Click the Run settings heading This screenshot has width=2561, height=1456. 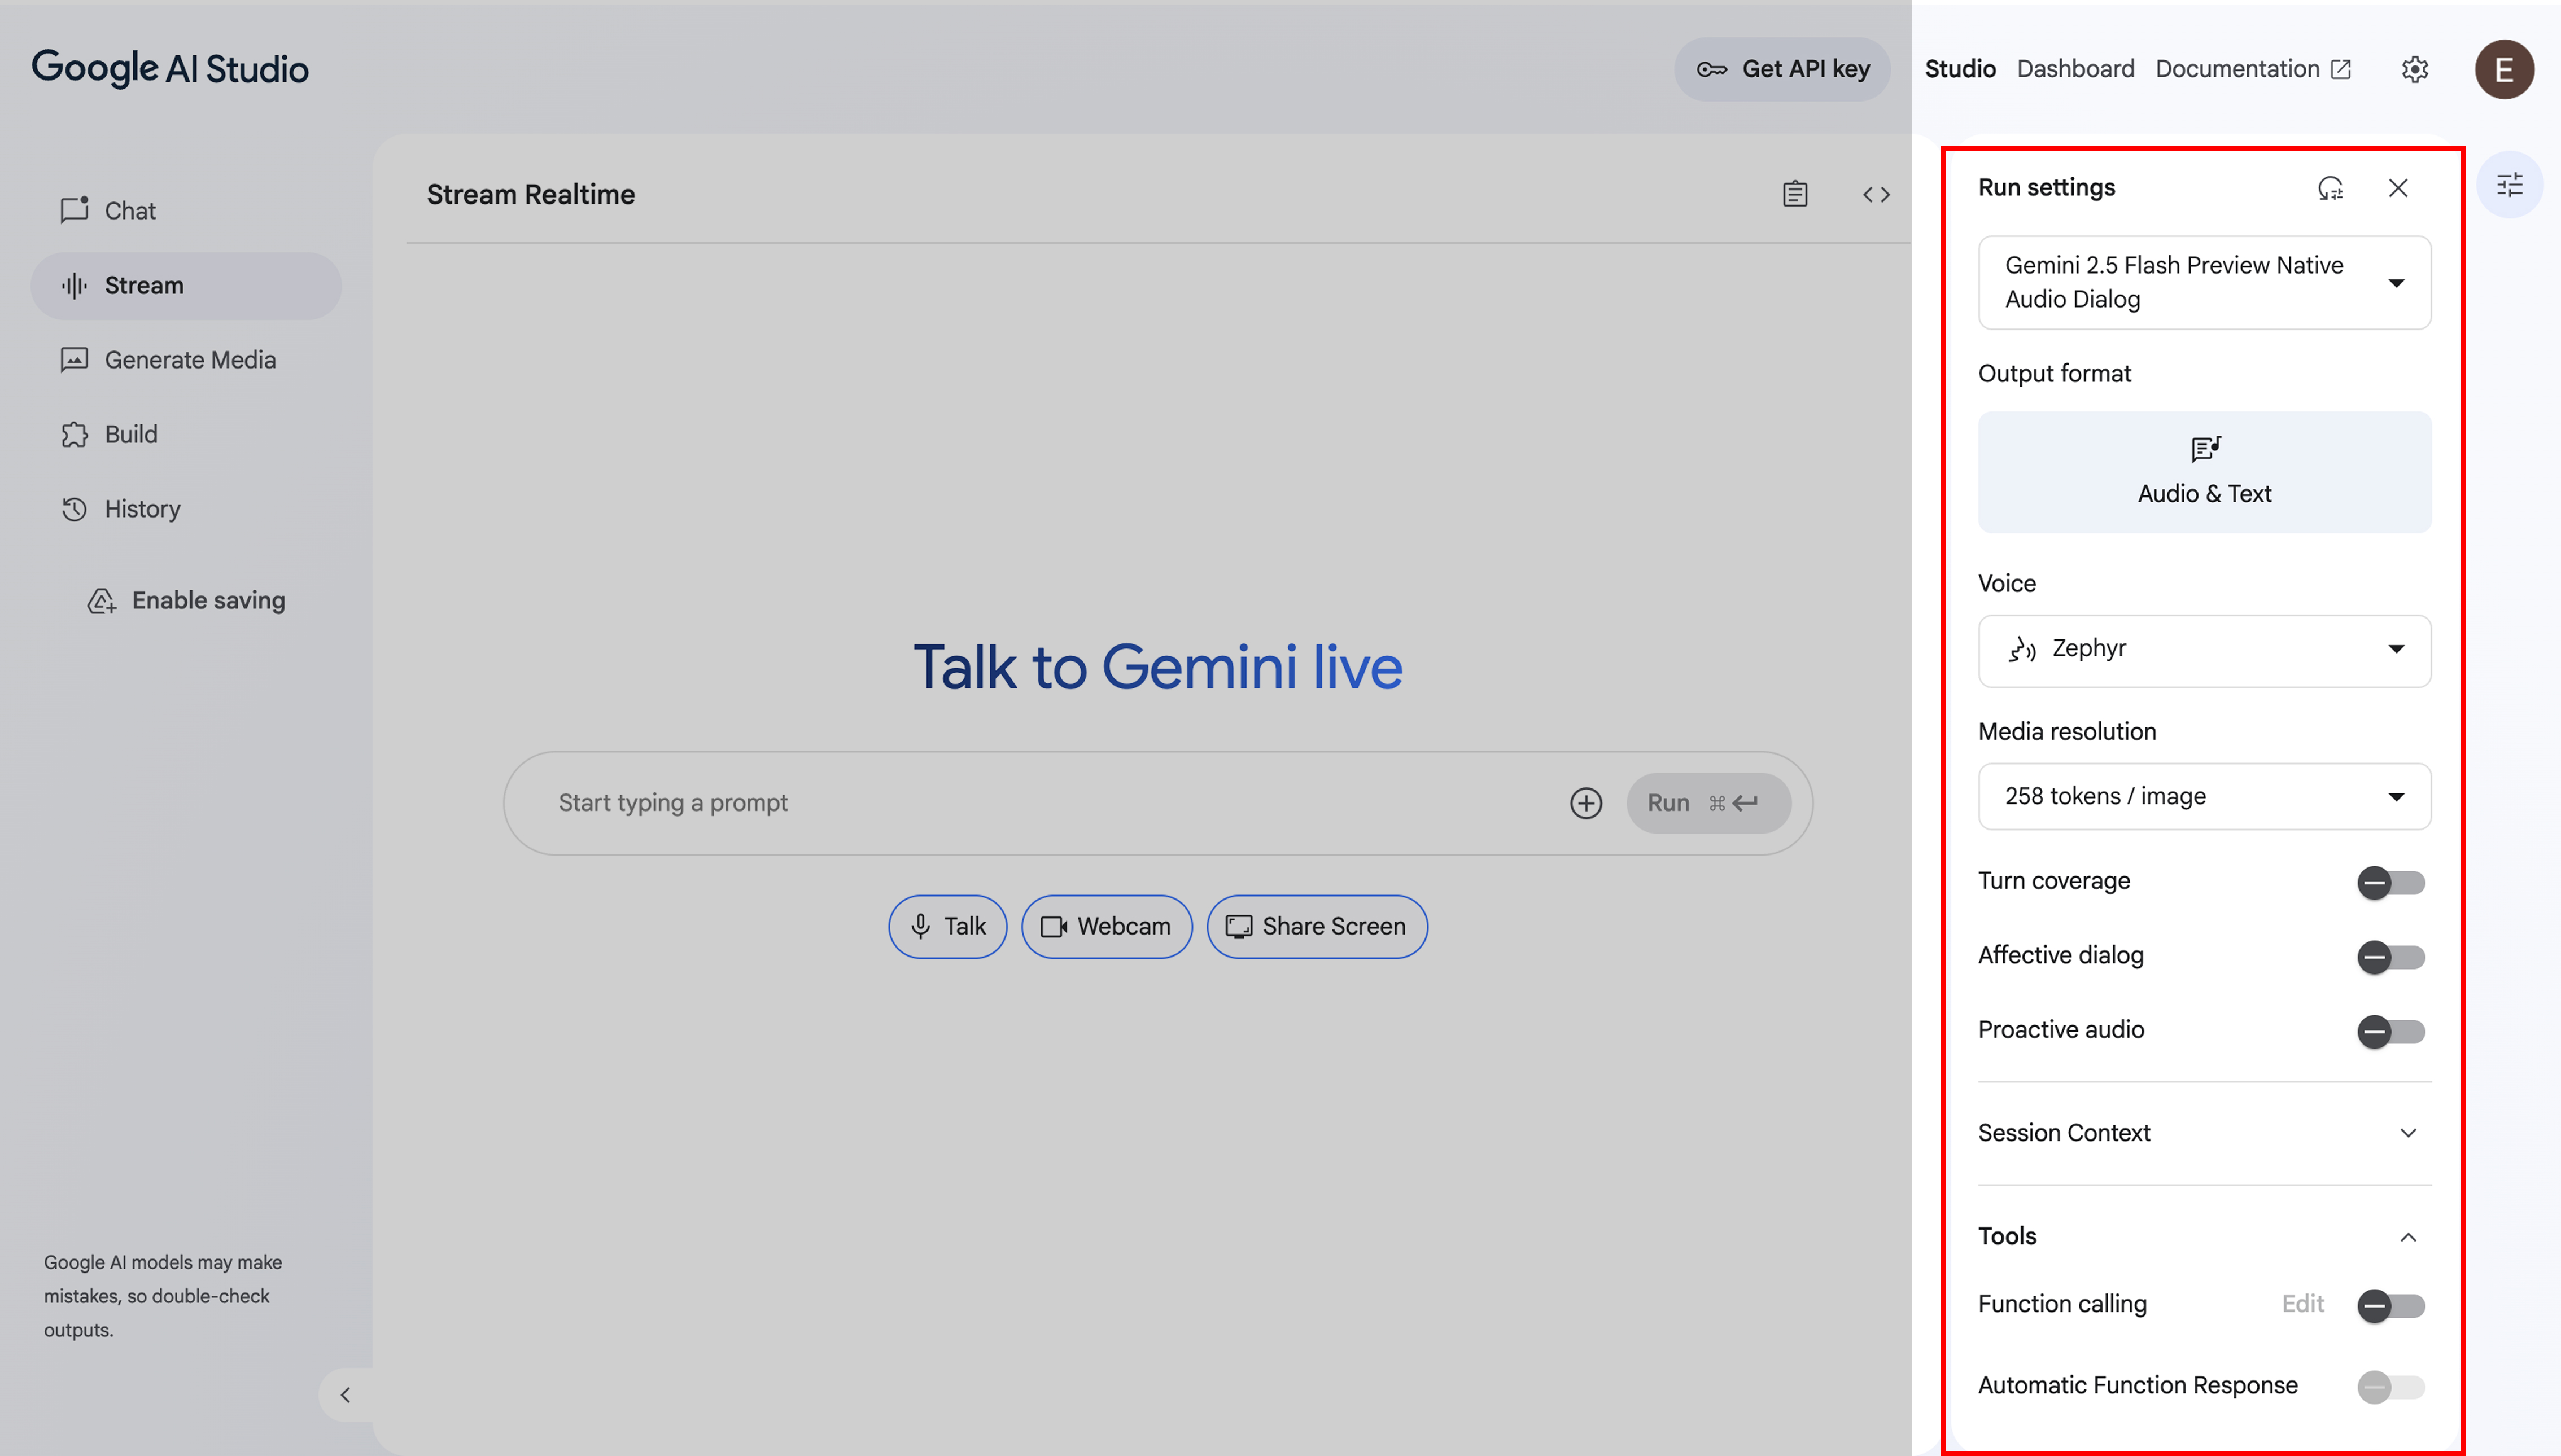(x=2047, y=188)
